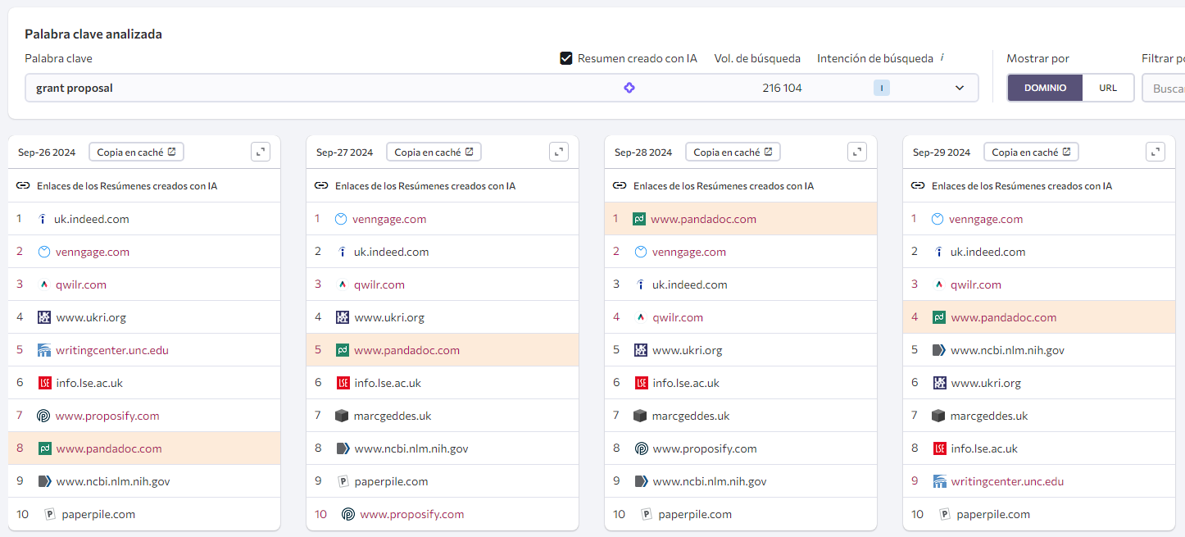Click the informational intent badge 'I'
The height and width of the screenshot is (537, 1185).
(882, 88)
